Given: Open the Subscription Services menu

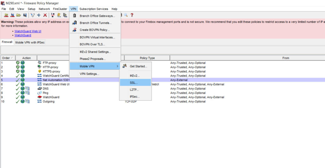Looking at the screenshot, I should point(94,9).
